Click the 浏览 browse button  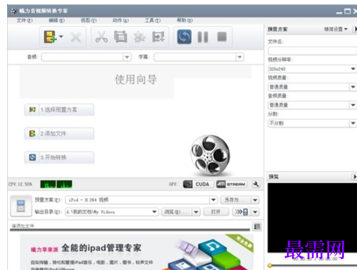tap(176, 212)
